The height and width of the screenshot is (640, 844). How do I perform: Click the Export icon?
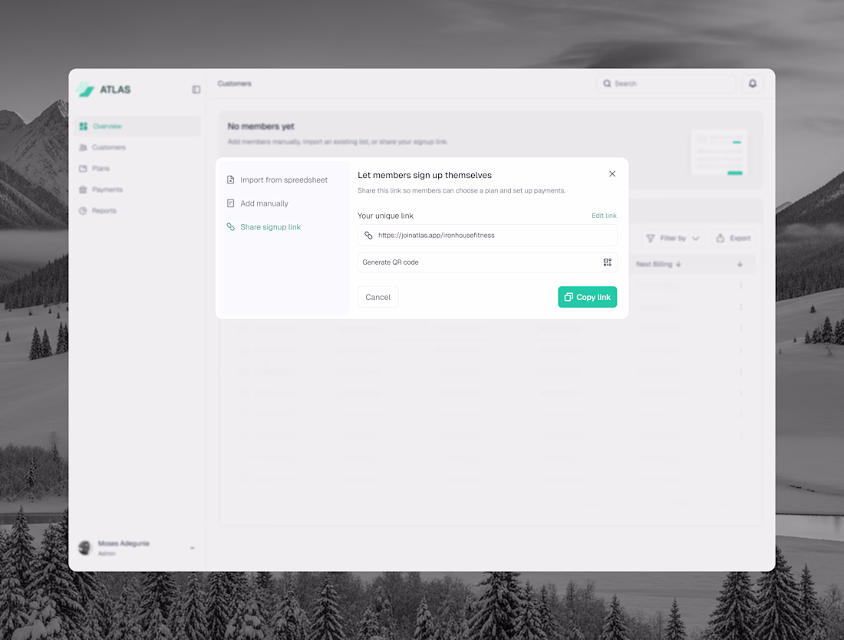(x=720, y=238)
